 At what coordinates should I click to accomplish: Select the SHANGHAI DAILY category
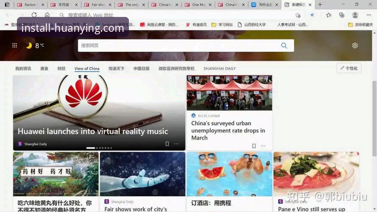(220, 69)
